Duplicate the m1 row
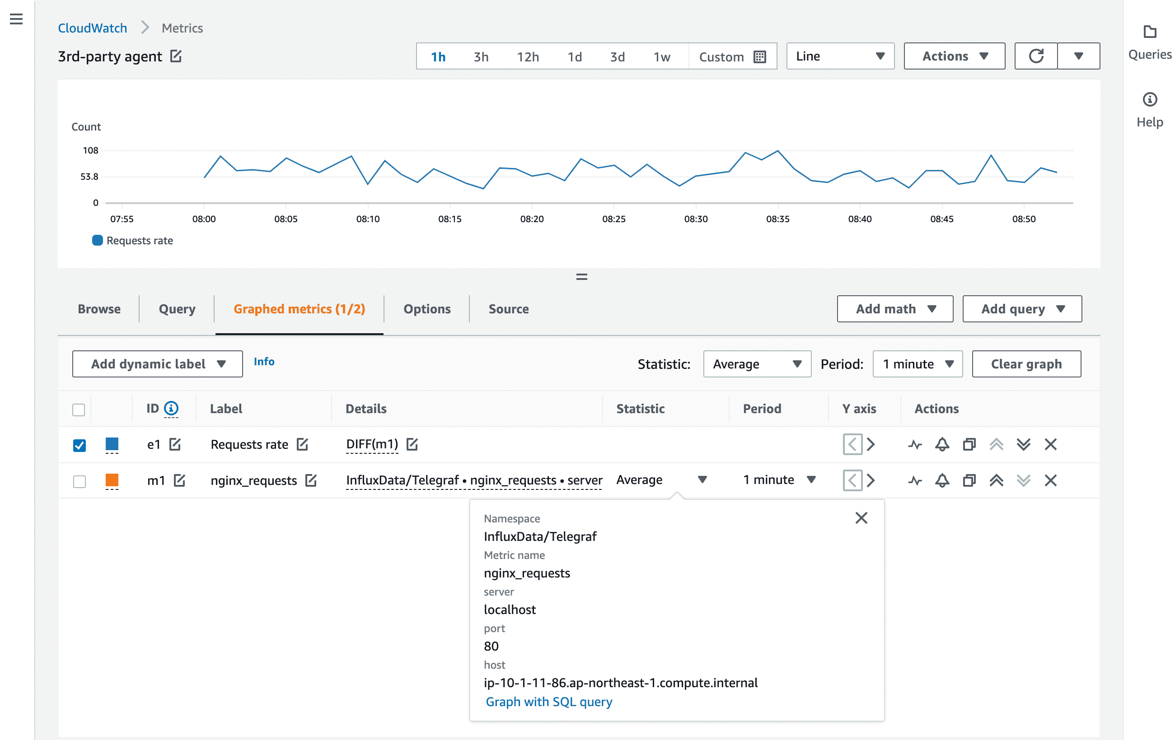The height and width of the screenshot is (740, 1175). [969, 480]
